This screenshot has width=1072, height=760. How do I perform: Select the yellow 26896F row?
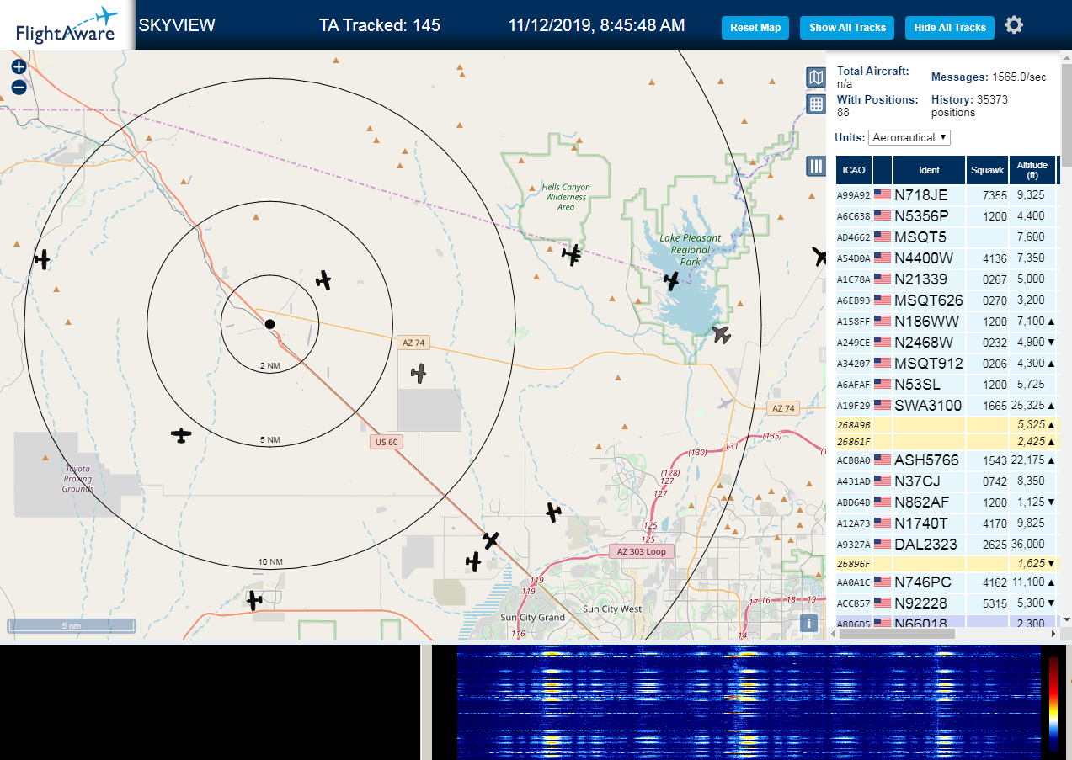(x=947, y=563)
